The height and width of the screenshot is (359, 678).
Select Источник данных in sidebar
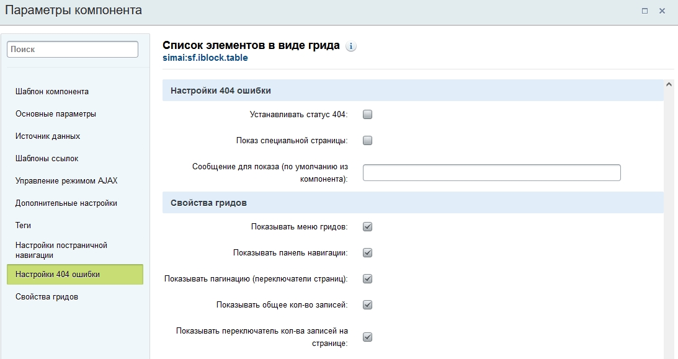pyautogui.click(x=48, y=136)
